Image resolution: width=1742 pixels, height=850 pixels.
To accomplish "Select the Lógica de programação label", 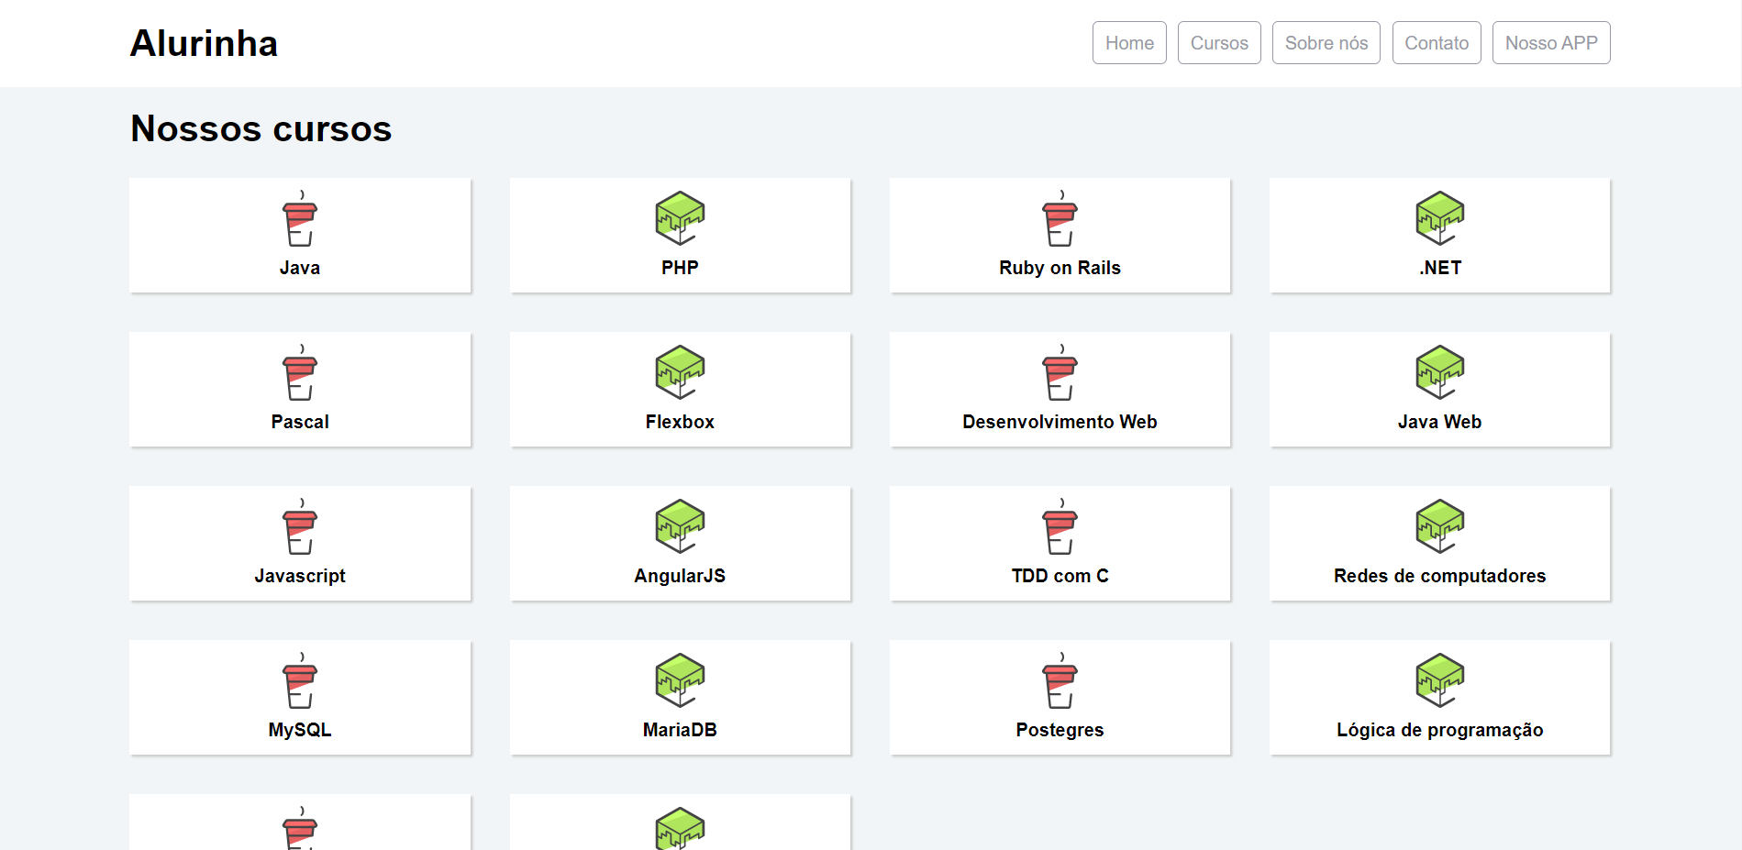I will click(1439, 730).
